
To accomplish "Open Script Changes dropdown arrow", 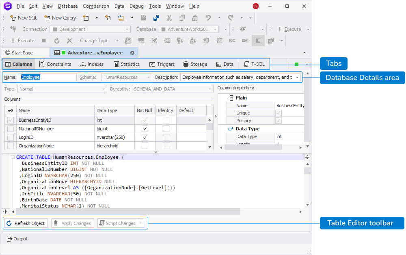I will pyautogui.click(x=140, y=223).
